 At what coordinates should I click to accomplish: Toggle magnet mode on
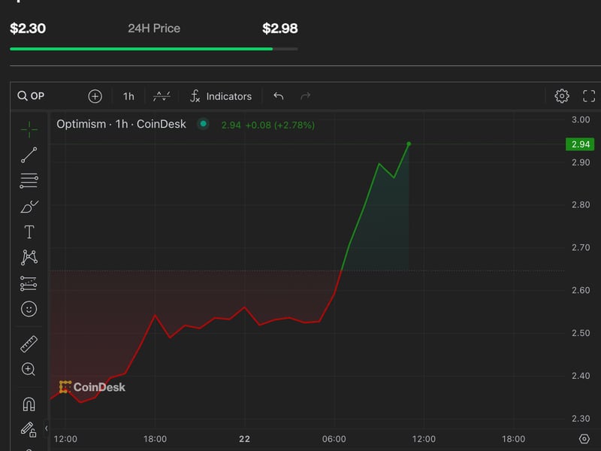click(x=29, y=404)
